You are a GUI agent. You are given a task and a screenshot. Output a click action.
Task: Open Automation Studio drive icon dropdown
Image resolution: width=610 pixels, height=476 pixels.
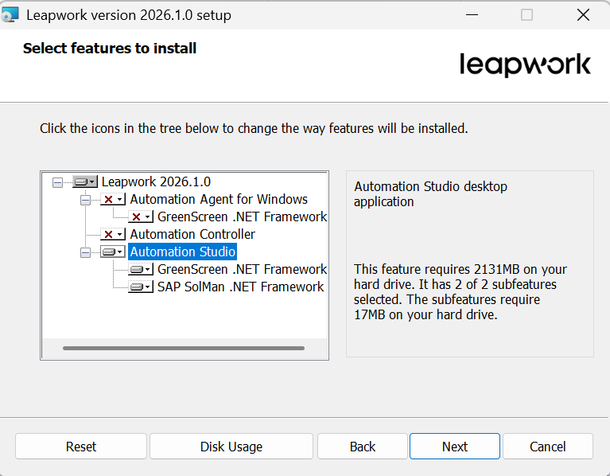pyautogui.click(x=113, y=252)
